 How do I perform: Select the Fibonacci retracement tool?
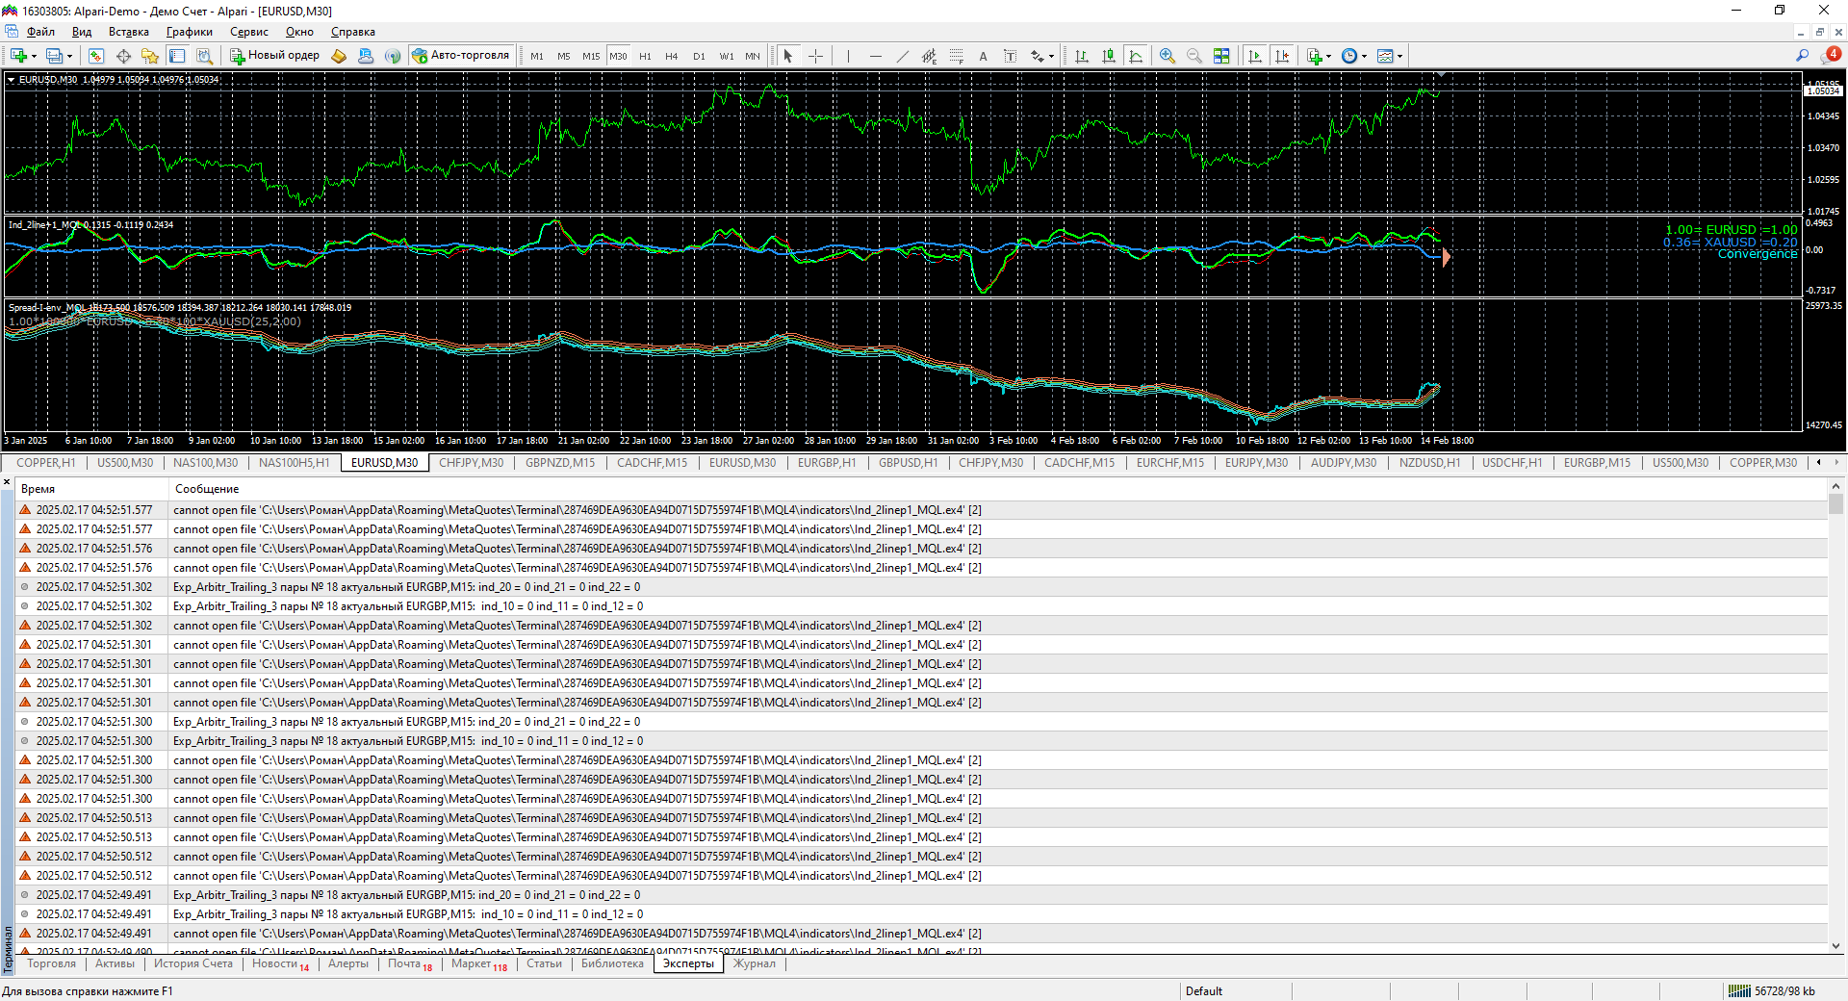click(x=956, y=56)
